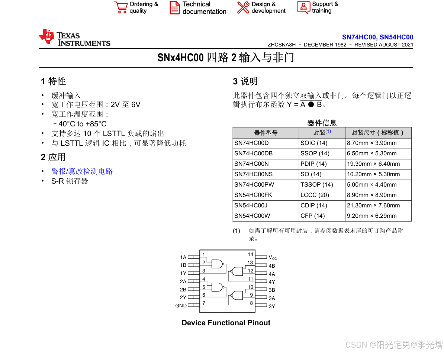Open the 警报/篡改检测电路 application link
444x352 pixels.
82,171
